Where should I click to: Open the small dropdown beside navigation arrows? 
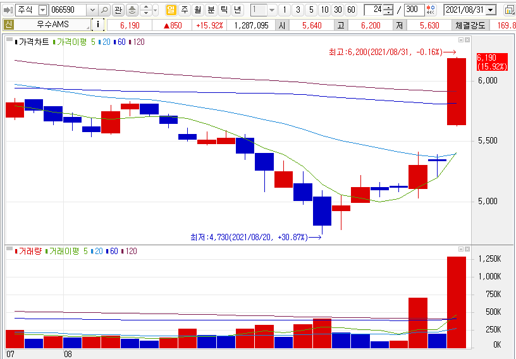click(156, 10)
